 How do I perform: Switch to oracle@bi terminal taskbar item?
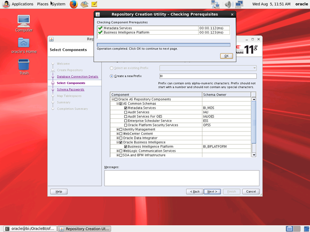(30, 229)
